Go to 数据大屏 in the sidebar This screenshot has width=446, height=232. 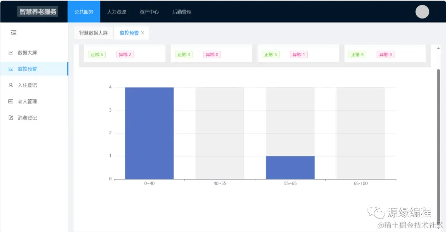point(34,52)
